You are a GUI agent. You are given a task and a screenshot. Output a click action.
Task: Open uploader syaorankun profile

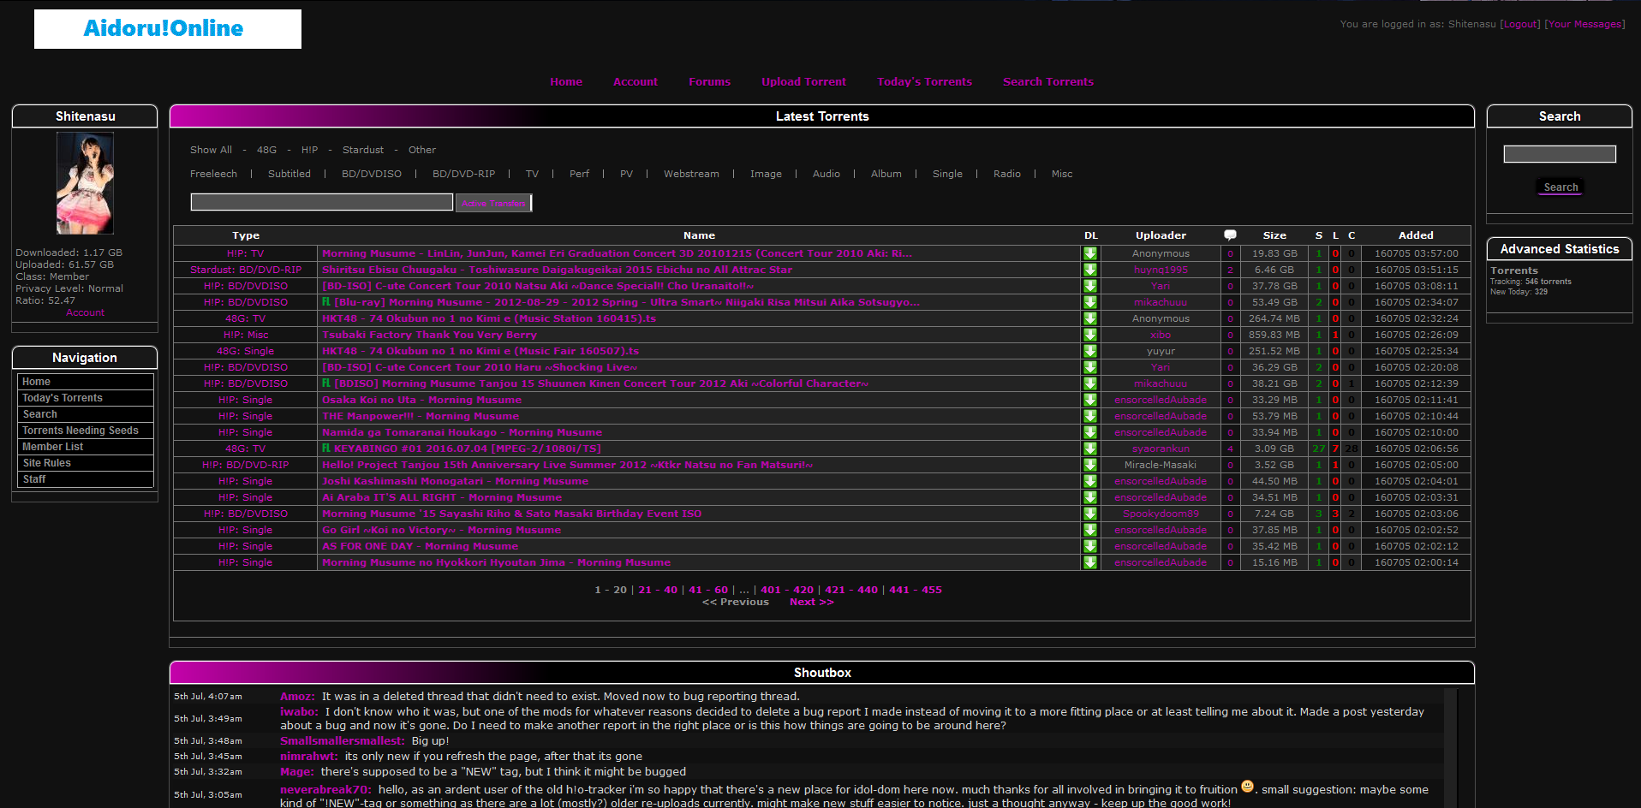pos(1161,449)
